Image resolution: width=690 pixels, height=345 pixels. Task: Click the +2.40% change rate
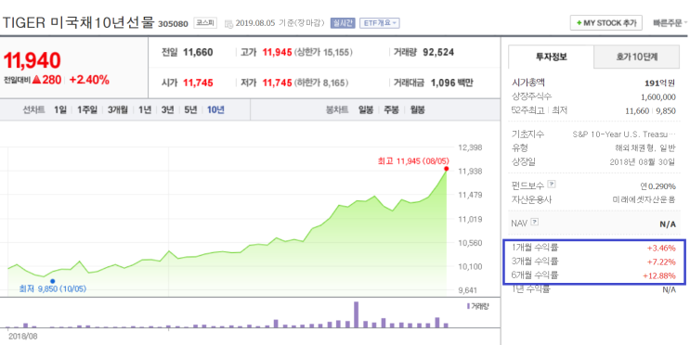click(89, 80)
